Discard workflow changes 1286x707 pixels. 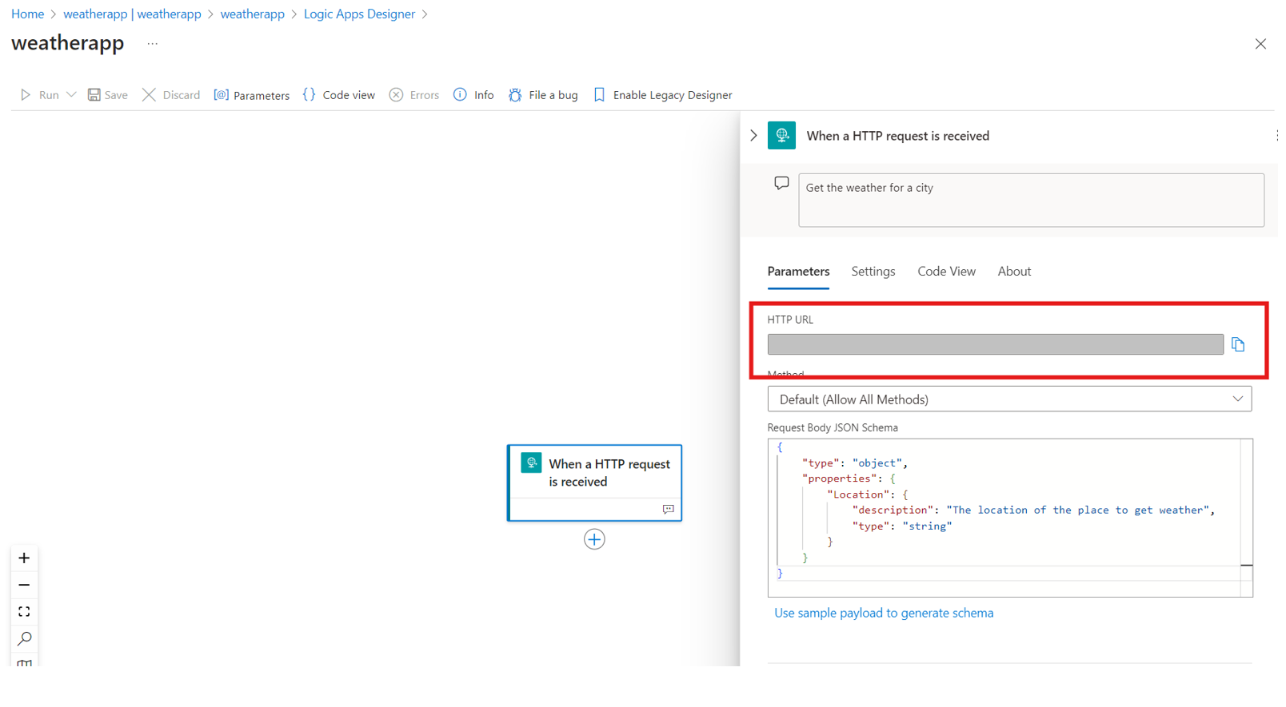pyautogui.click(x=171, y=95)
